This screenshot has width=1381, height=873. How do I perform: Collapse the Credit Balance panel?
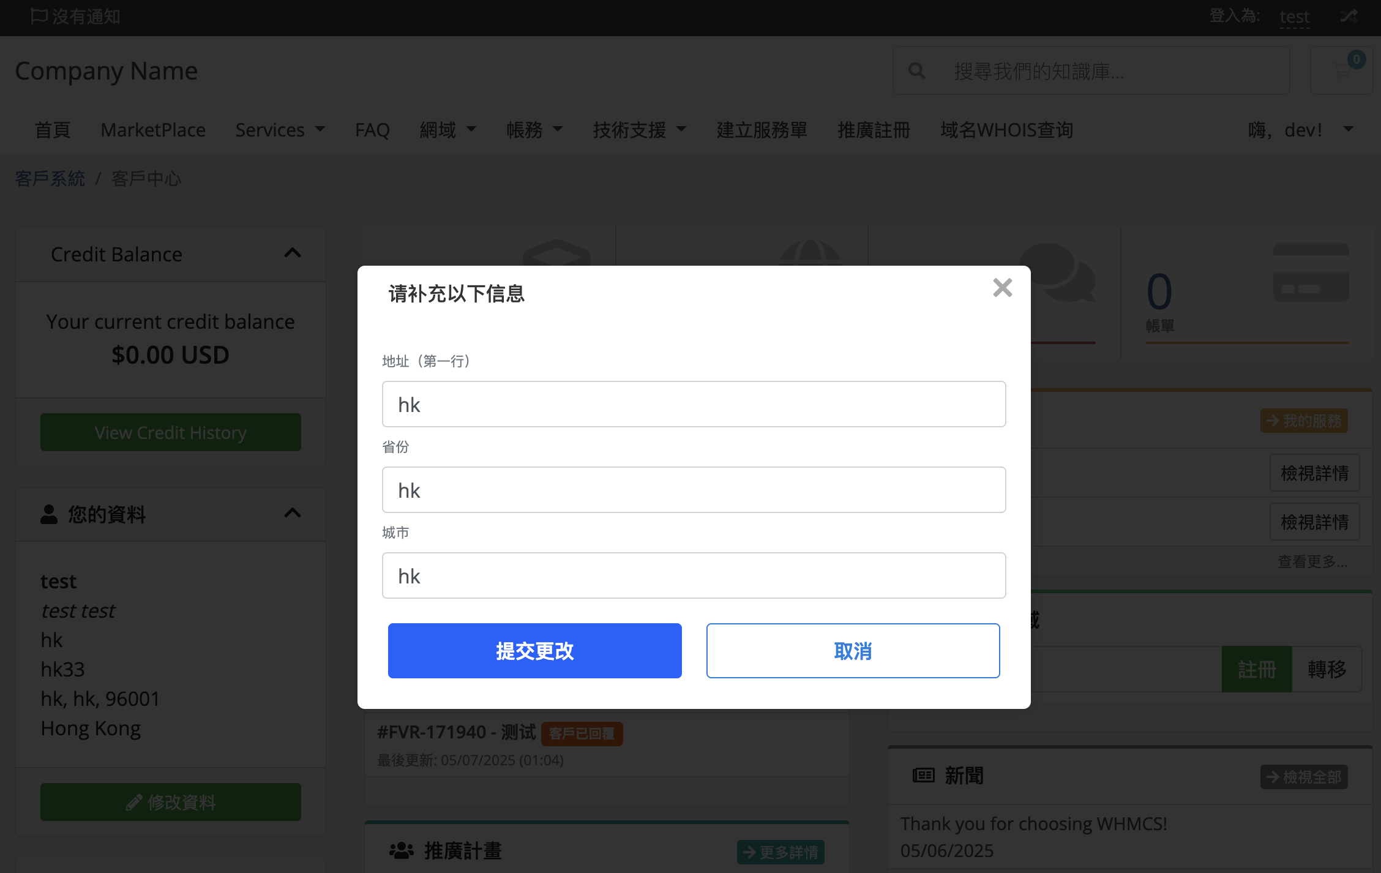[x=293, y=253]
